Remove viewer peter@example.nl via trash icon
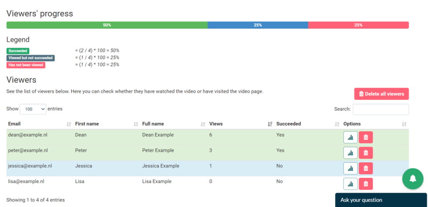 [x=366, y=153]
